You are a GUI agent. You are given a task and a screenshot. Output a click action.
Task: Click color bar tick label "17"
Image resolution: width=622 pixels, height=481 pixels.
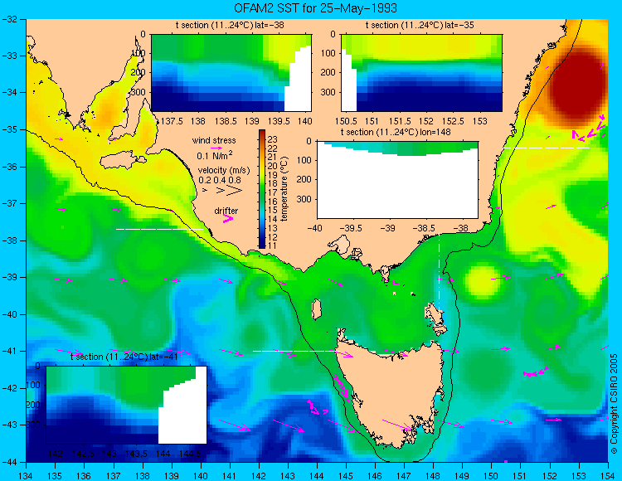point(273,192)
